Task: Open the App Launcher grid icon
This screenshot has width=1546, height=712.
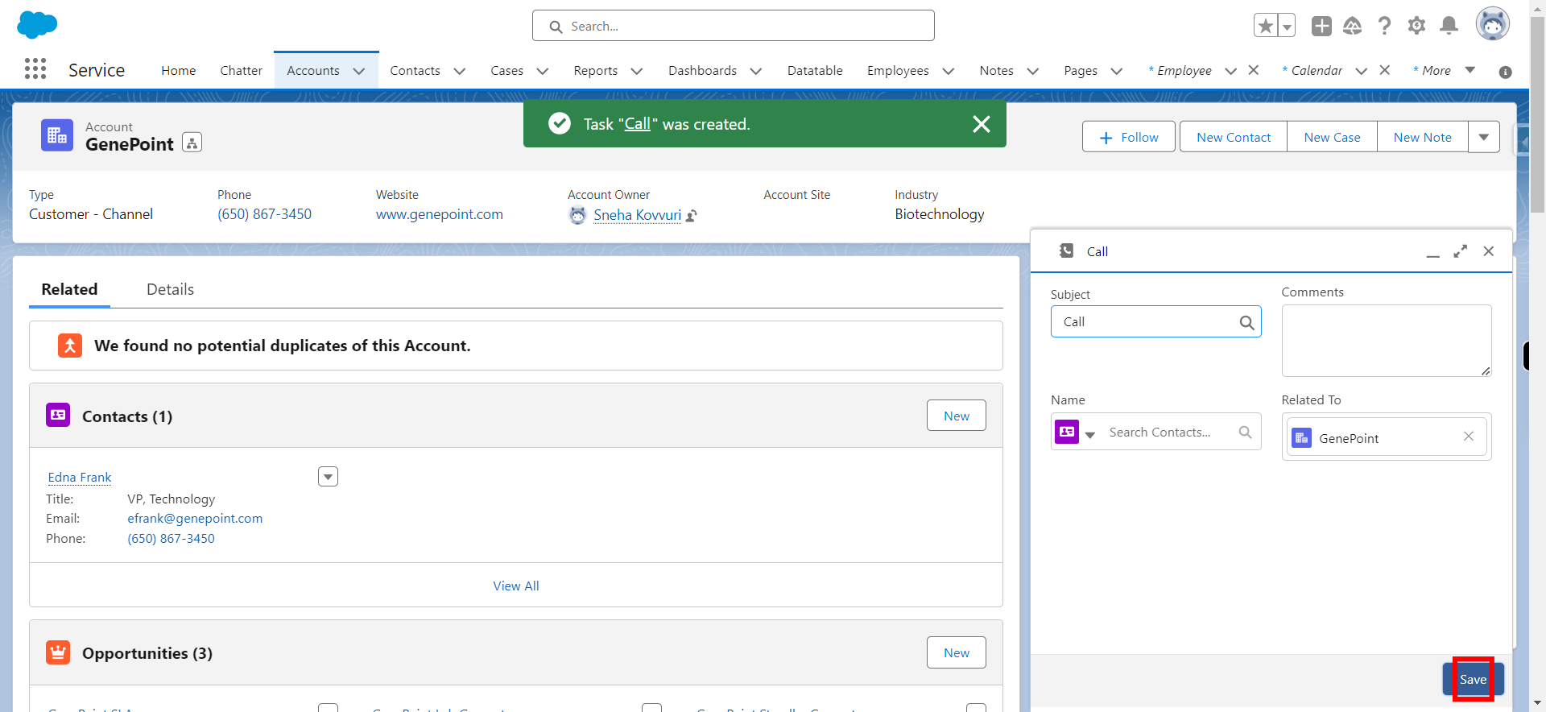Action: point(35,69)
